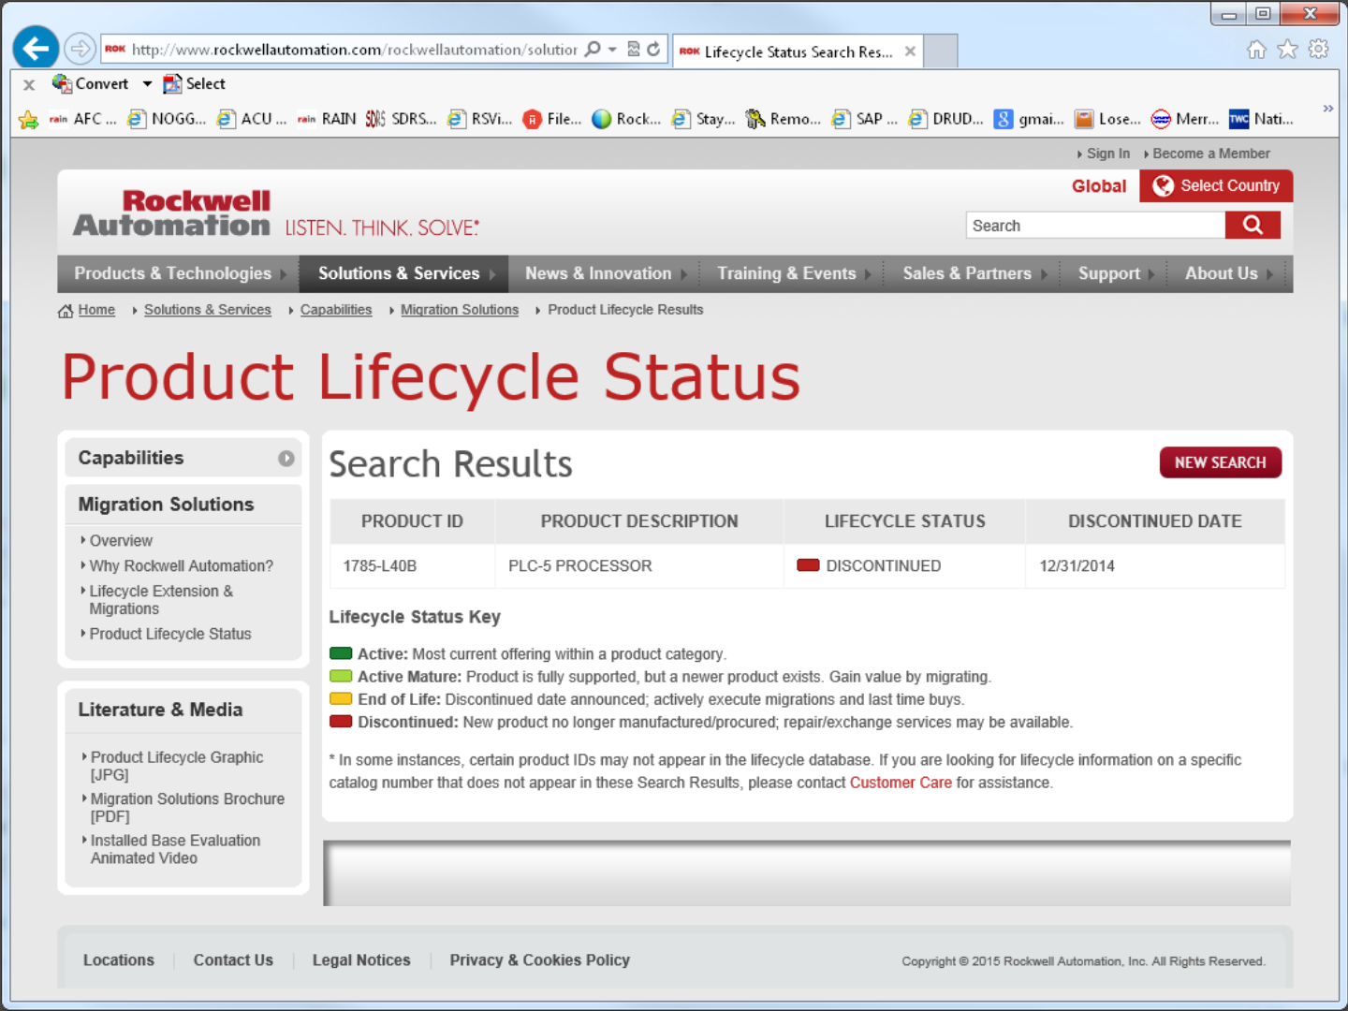Viewport: 1348px width, 1011px height.
Task: Open the Convert dropdown arrow
Action: (147, 83)
